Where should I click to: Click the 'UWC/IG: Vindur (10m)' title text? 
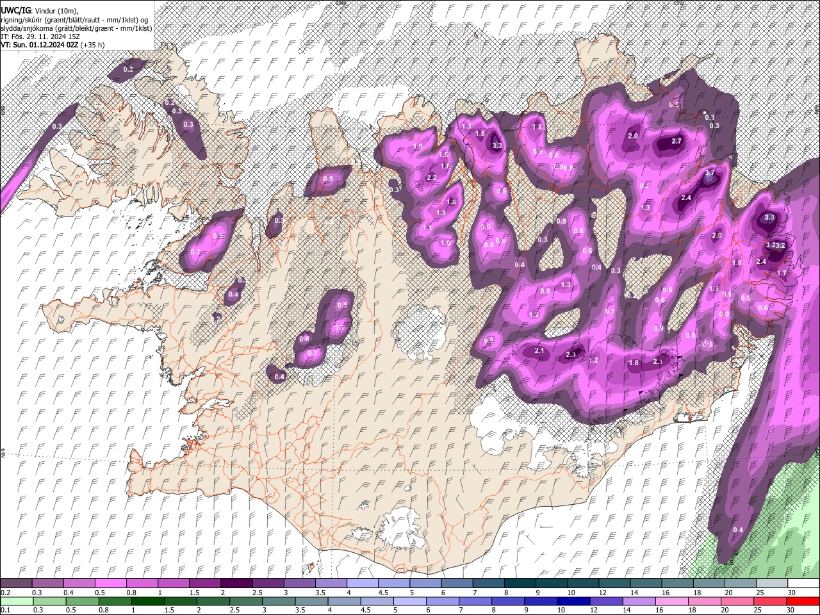[x=40, y=12]
